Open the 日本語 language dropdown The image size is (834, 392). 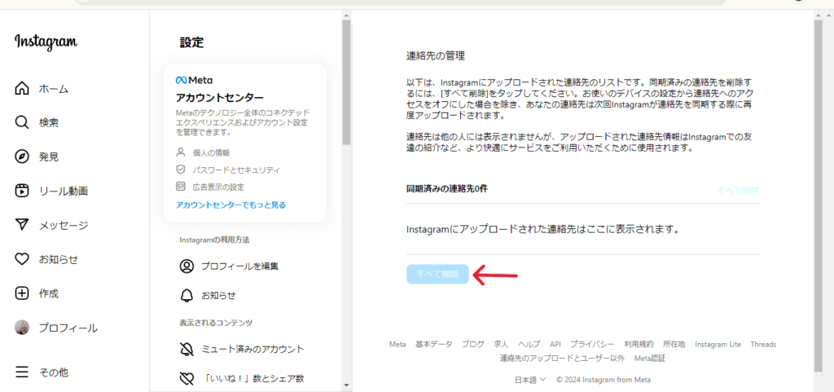coord(530,380)
